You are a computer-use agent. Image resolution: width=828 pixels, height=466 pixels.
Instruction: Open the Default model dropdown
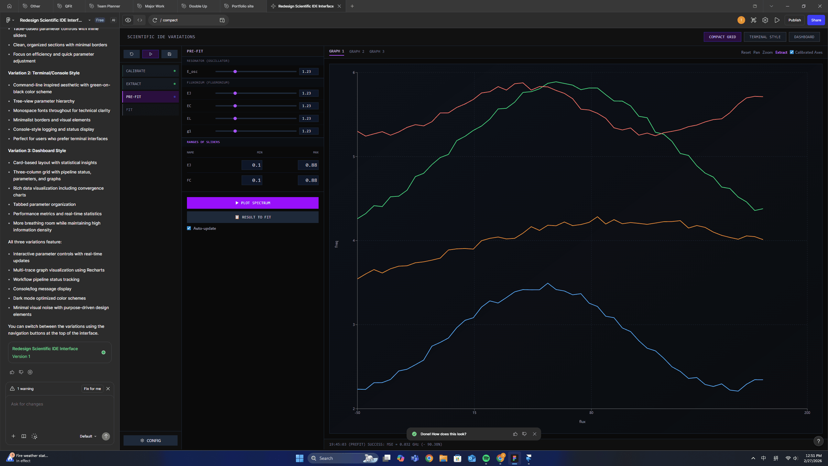[88, 436]
